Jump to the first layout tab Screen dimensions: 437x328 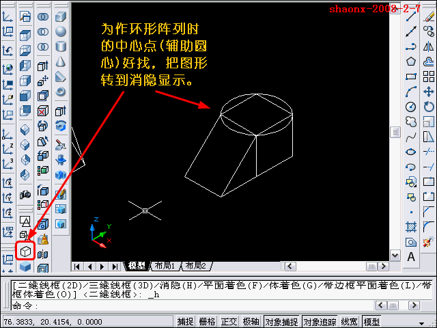tap(77, 266)
